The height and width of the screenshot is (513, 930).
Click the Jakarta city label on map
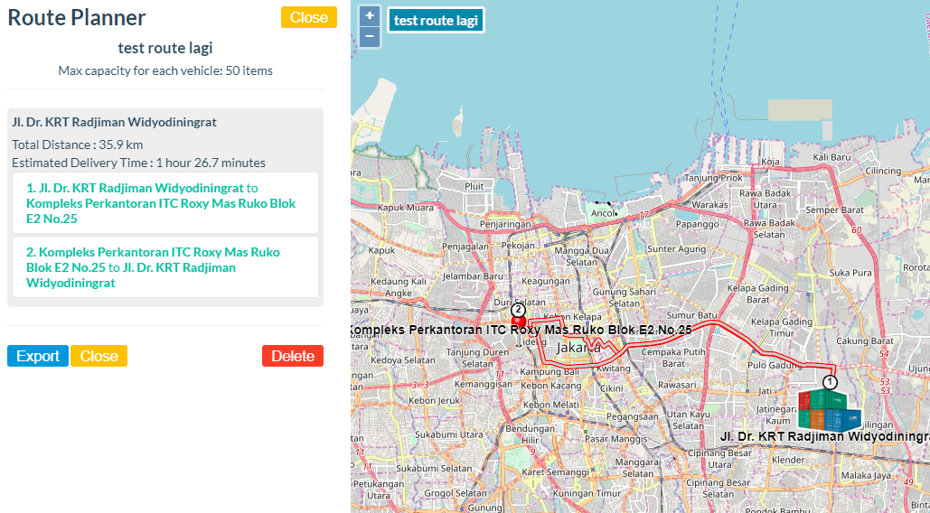(578, 348)
